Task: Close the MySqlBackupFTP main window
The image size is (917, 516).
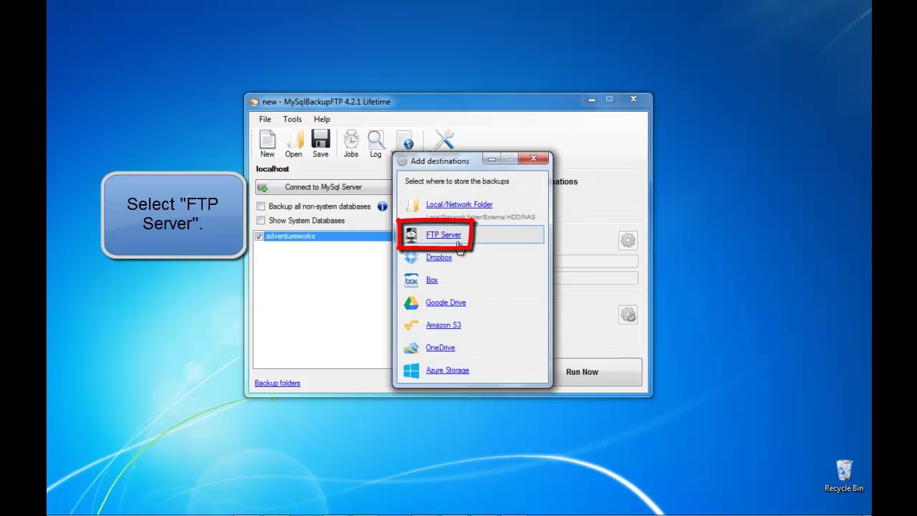Action: (x=633, y=100)
